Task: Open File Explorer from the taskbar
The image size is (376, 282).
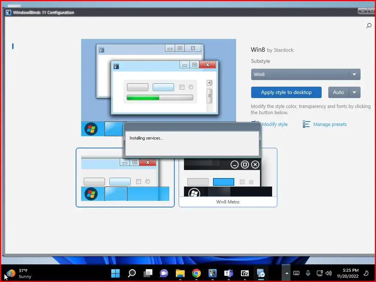Action: (180, 273)
